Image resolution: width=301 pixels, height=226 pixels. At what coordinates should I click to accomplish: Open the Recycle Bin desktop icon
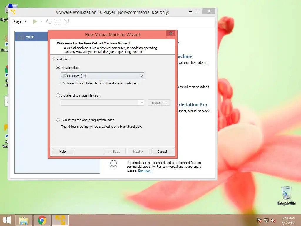[286, 195]
